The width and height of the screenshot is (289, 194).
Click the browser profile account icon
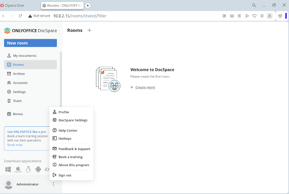(x=270, y=16)
